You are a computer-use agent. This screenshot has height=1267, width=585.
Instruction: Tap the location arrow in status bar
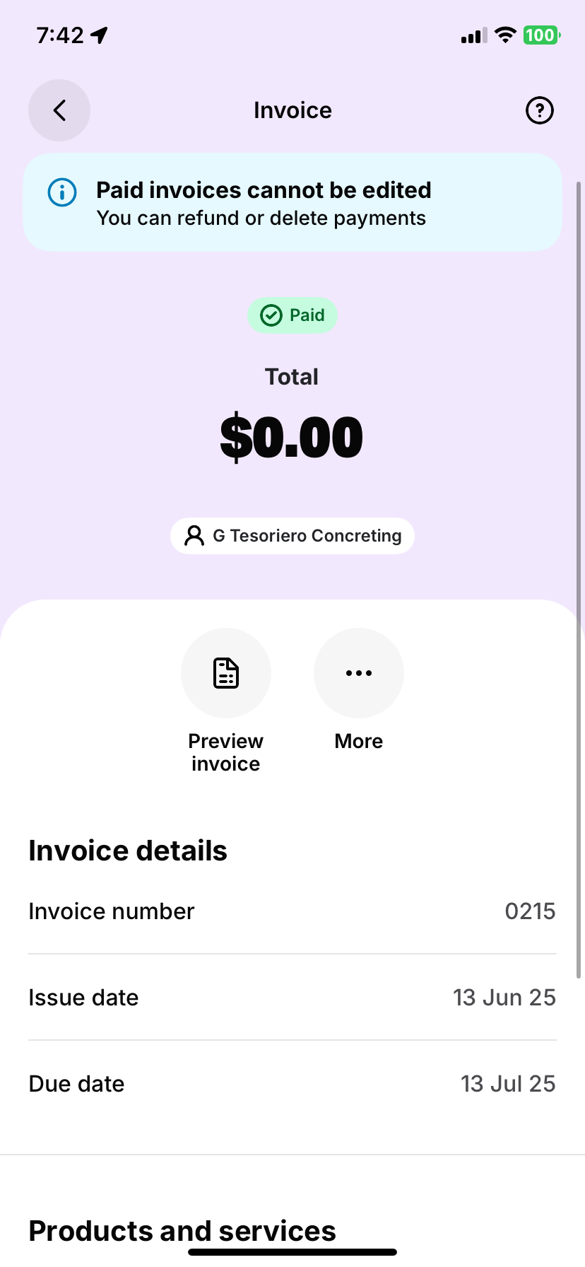pos(100,35)
